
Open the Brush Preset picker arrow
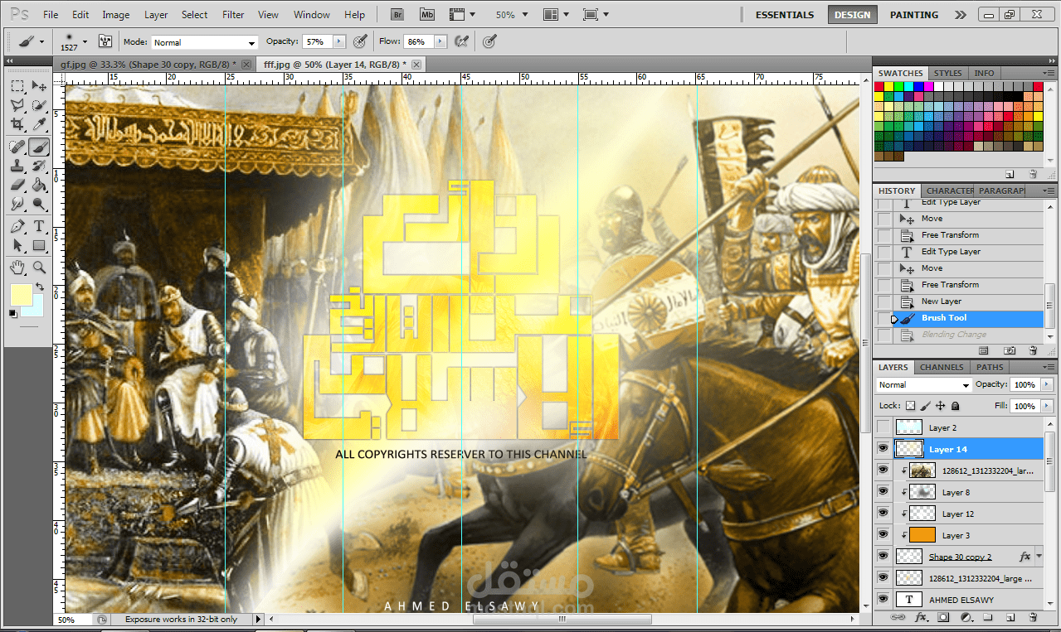tap(84, 41)
